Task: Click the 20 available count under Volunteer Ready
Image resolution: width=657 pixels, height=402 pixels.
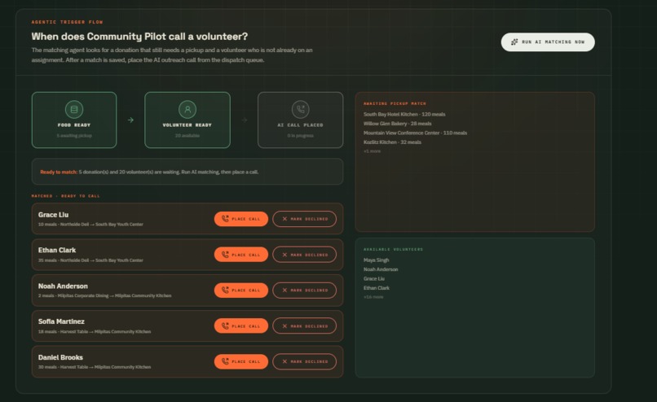Action: pos(187,136)
